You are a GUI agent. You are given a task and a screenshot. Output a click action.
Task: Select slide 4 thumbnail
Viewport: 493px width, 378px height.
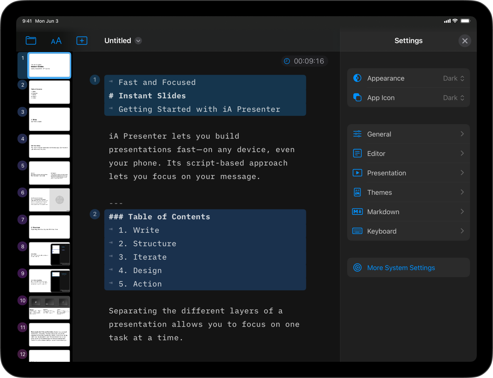click(49, 146)
